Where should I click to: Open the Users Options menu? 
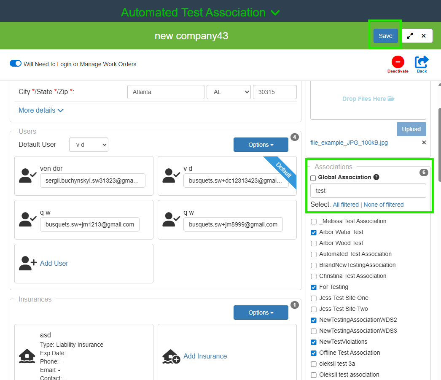[x=261, y=145]
